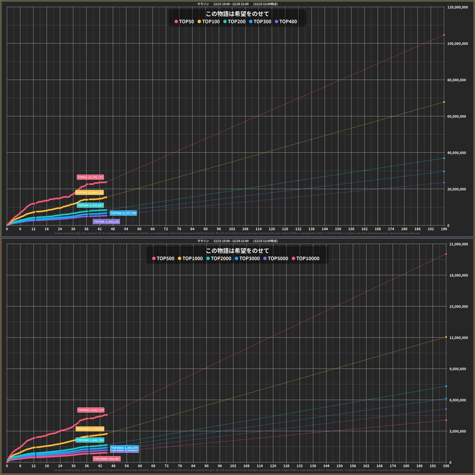Toggle the TOP50 legend entry
Viewport: 475px width, 475px height.
pos(184,21)
